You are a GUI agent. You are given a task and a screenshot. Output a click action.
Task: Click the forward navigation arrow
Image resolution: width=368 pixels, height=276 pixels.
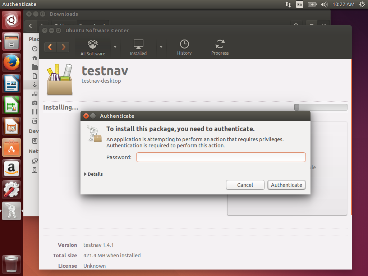[63, 47]
